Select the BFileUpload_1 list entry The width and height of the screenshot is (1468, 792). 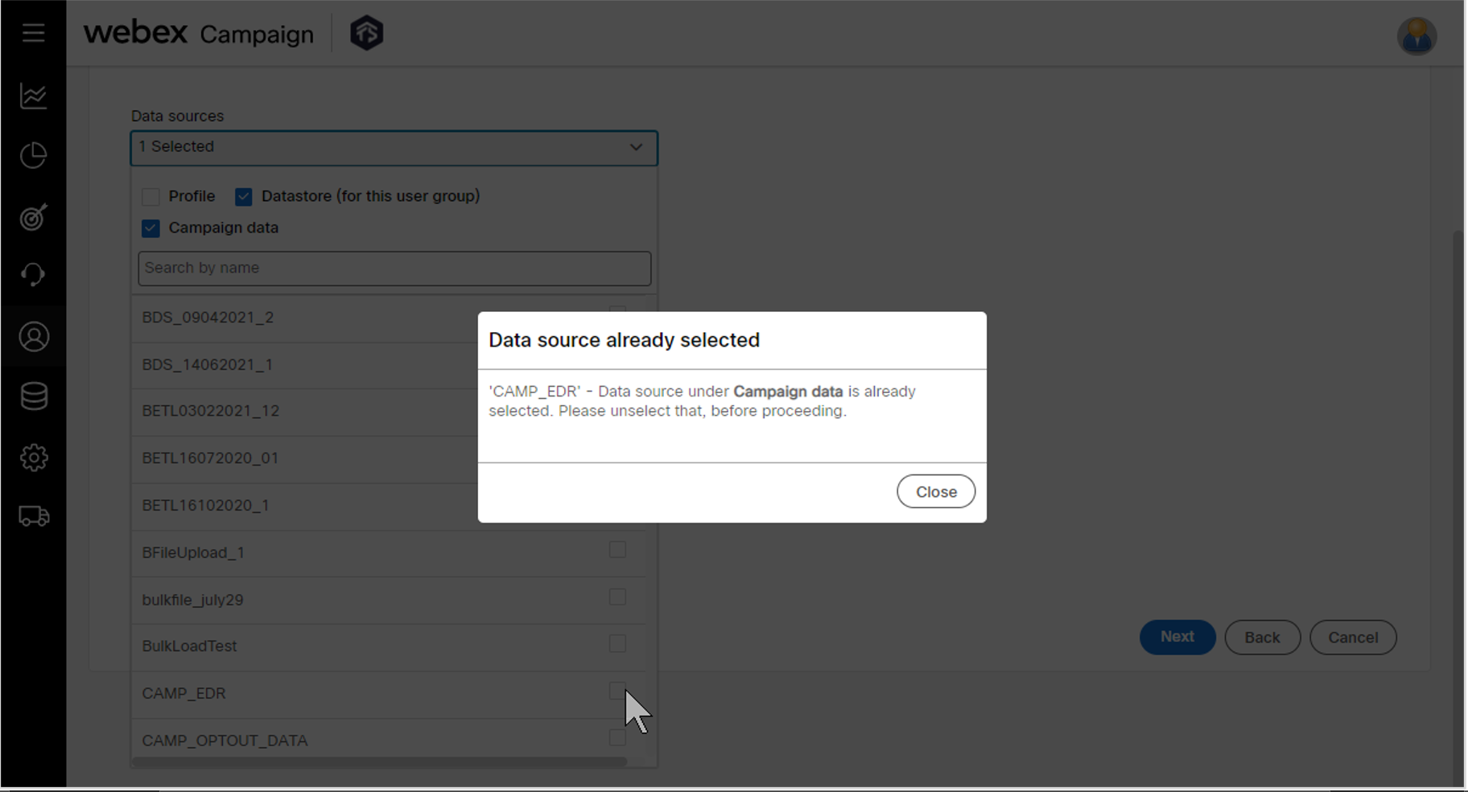(388, 553)
